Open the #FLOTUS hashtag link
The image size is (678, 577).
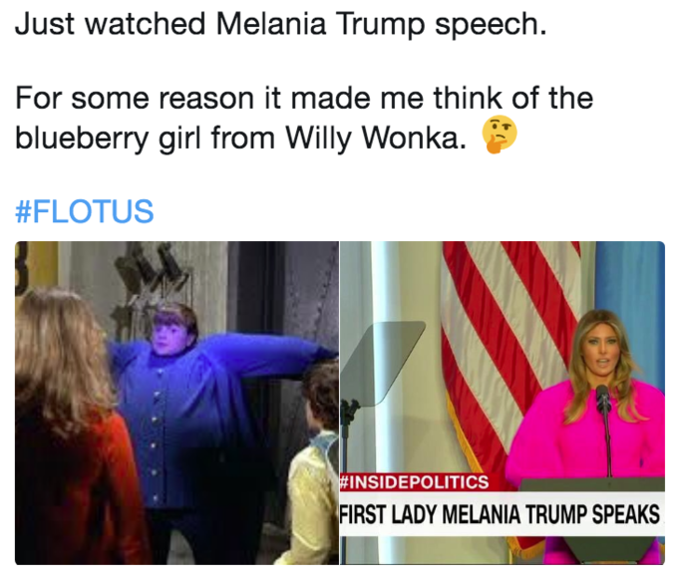[85, 211]
